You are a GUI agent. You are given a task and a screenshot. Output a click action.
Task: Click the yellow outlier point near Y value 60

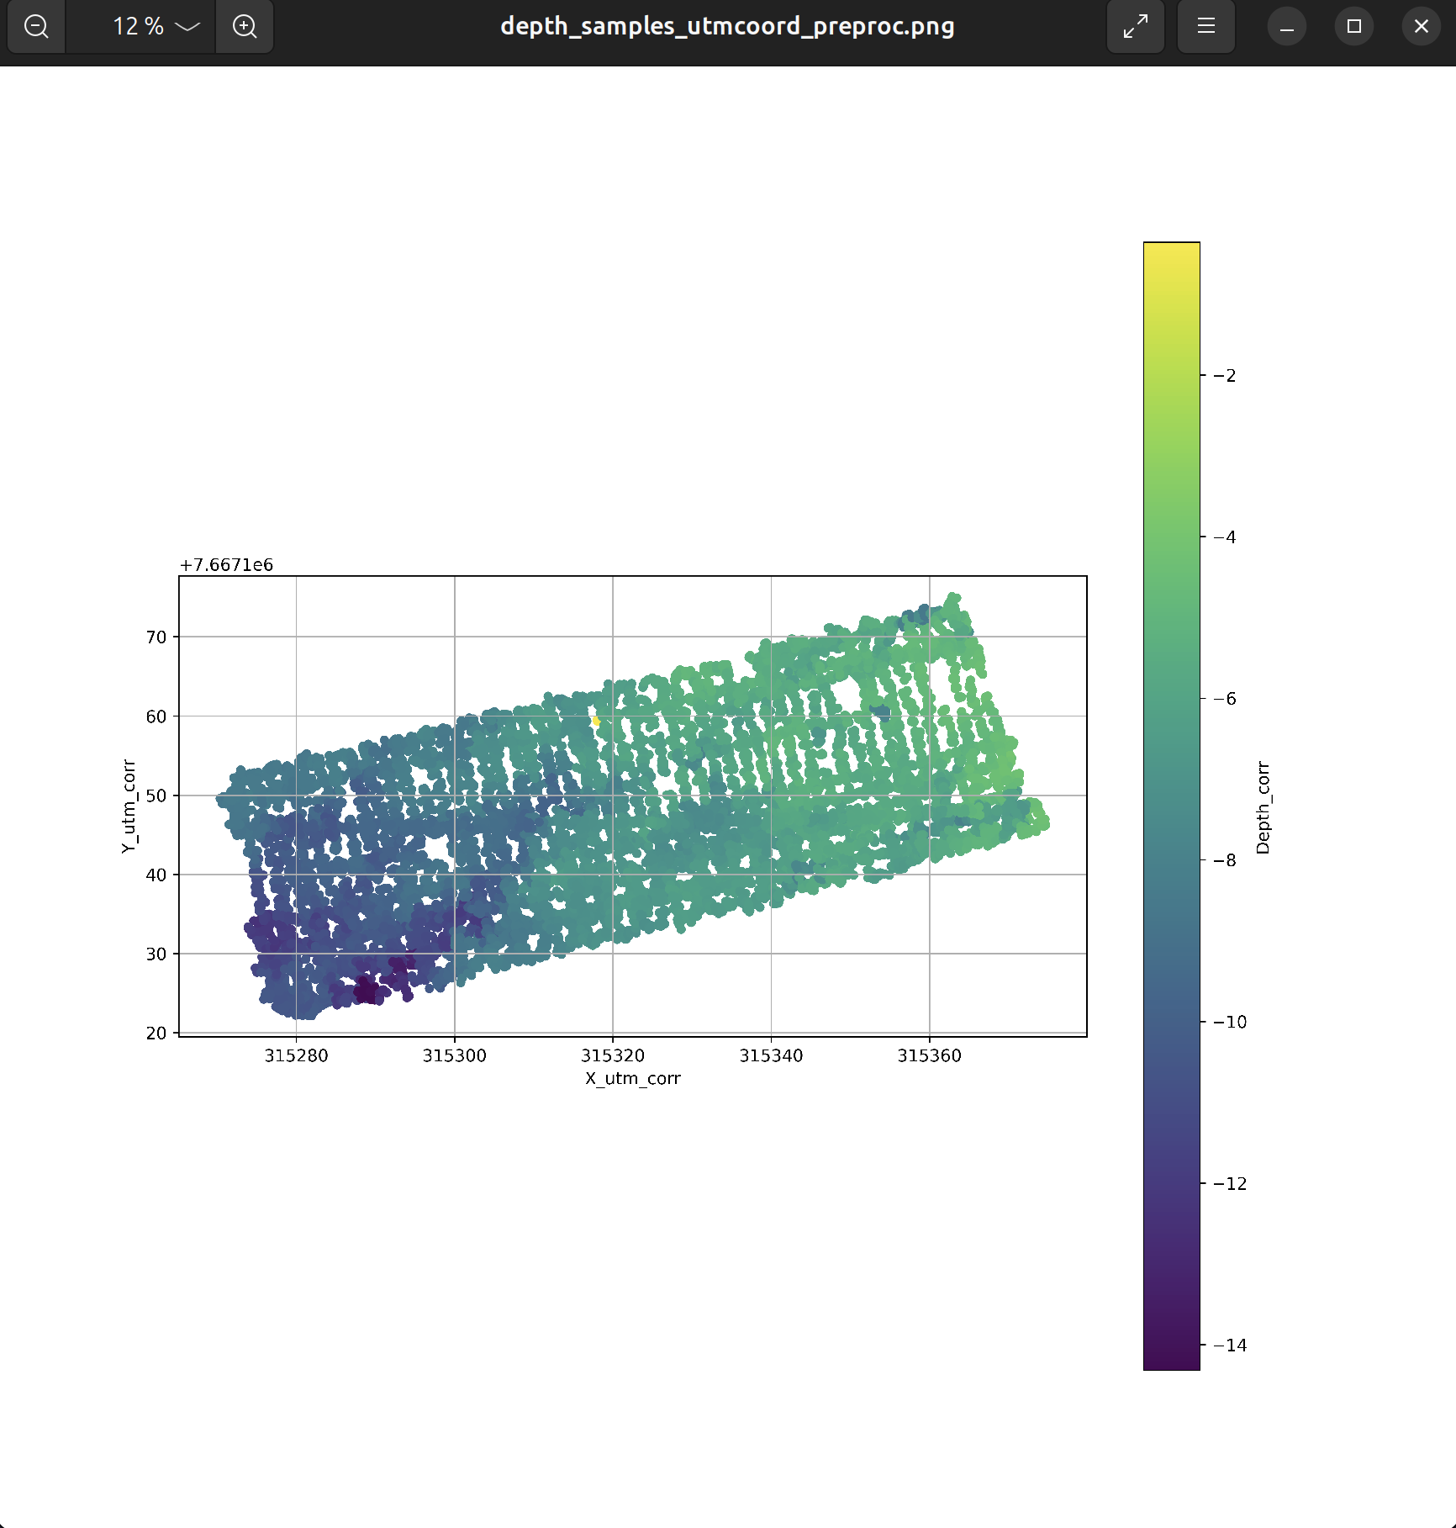point(597,720)
